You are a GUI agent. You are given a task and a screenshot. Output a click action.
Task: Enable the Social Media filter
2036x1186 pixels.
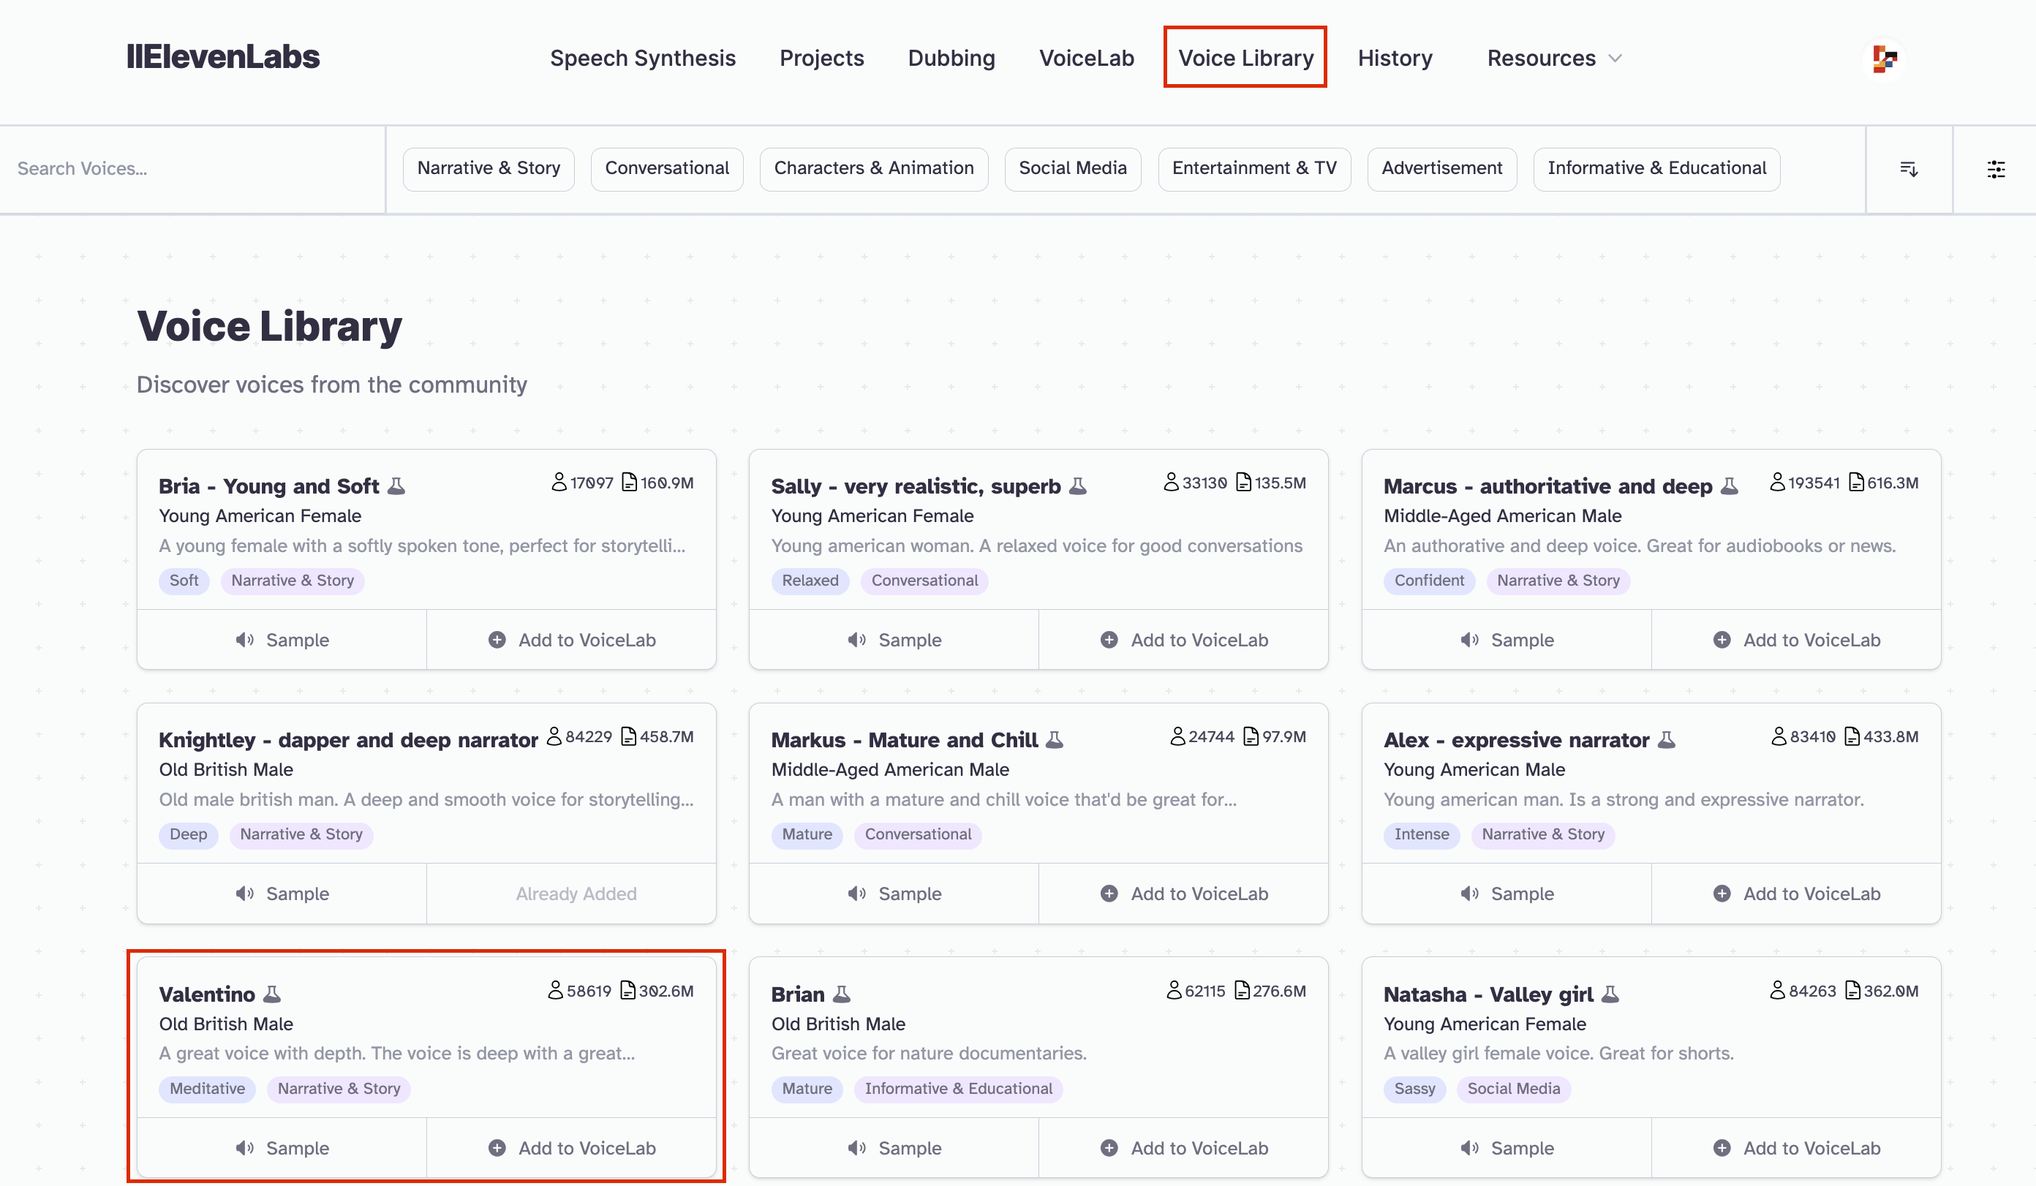(x=1073, y=169)
